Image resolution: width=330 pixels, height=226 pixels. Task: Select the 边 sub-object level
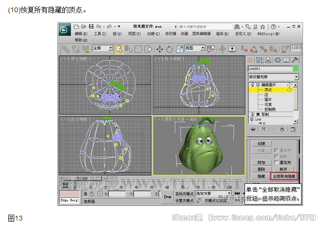coord(267,95)
